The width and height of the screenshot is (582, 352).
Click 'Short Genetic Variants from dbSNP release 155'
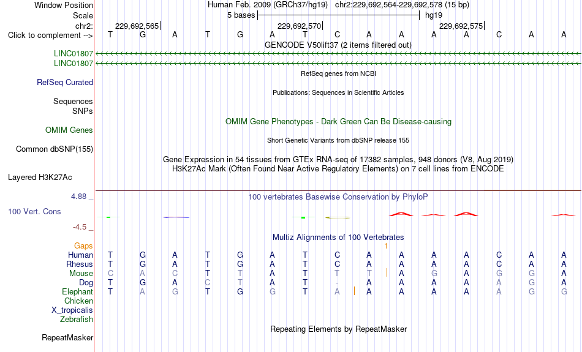click(x=338, y=140)
